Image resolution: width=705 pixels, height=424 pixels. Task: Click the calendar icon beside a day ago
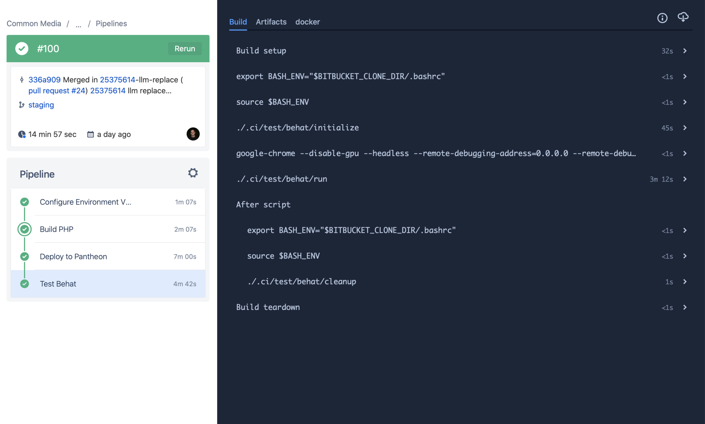pos(90,134)
